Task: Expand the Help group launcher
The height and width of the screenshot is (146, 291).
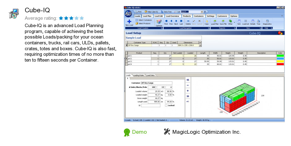Action: click(271, 28)
